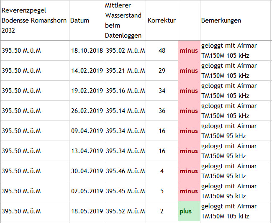
Task: Select the correction value 48 cell
Action: click(x=162, y=51)
